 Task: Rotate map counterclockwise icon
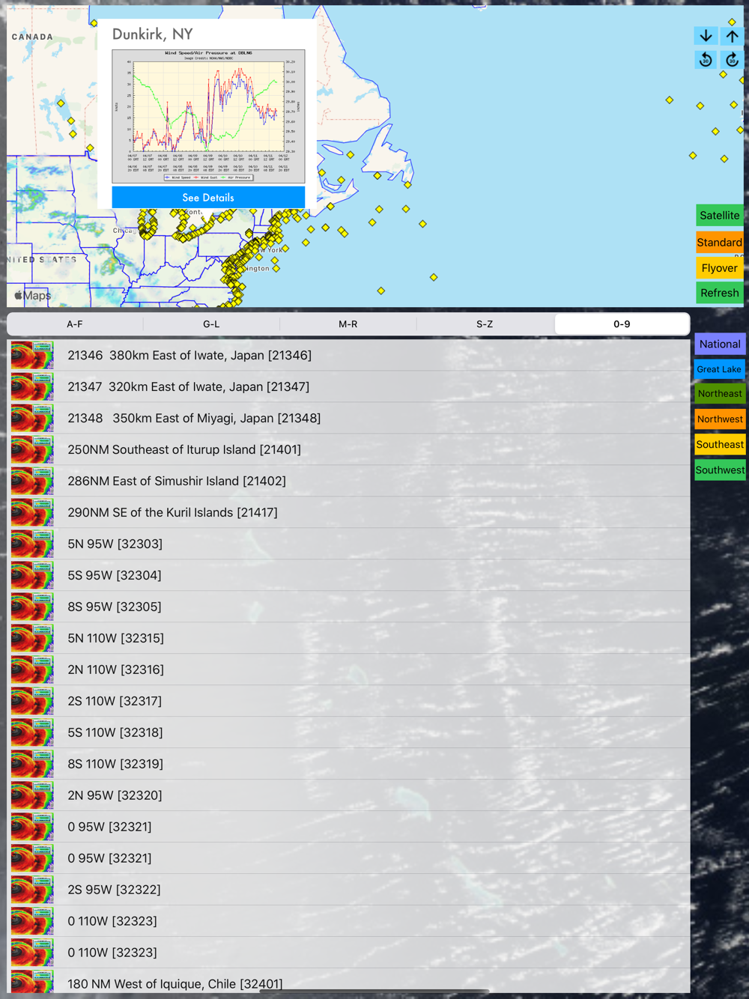(x=706, y=59)
